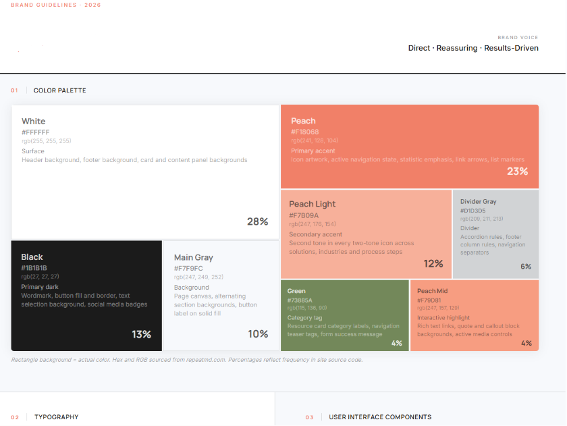Select 'Direct · Reassuring · Results-Driven' text
This screenshot has height=426, width=567.
coord(473,48)
